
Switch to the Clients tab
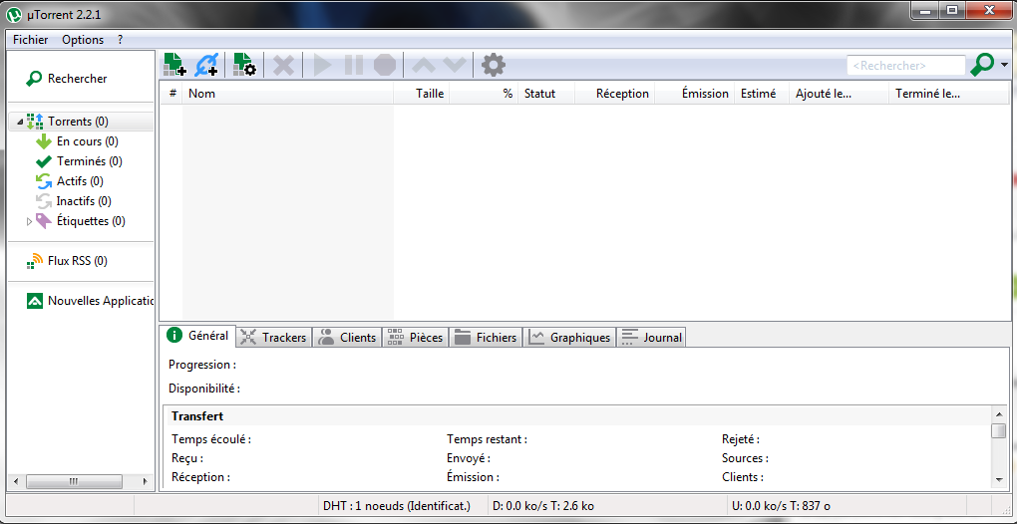tap(348, 338)
